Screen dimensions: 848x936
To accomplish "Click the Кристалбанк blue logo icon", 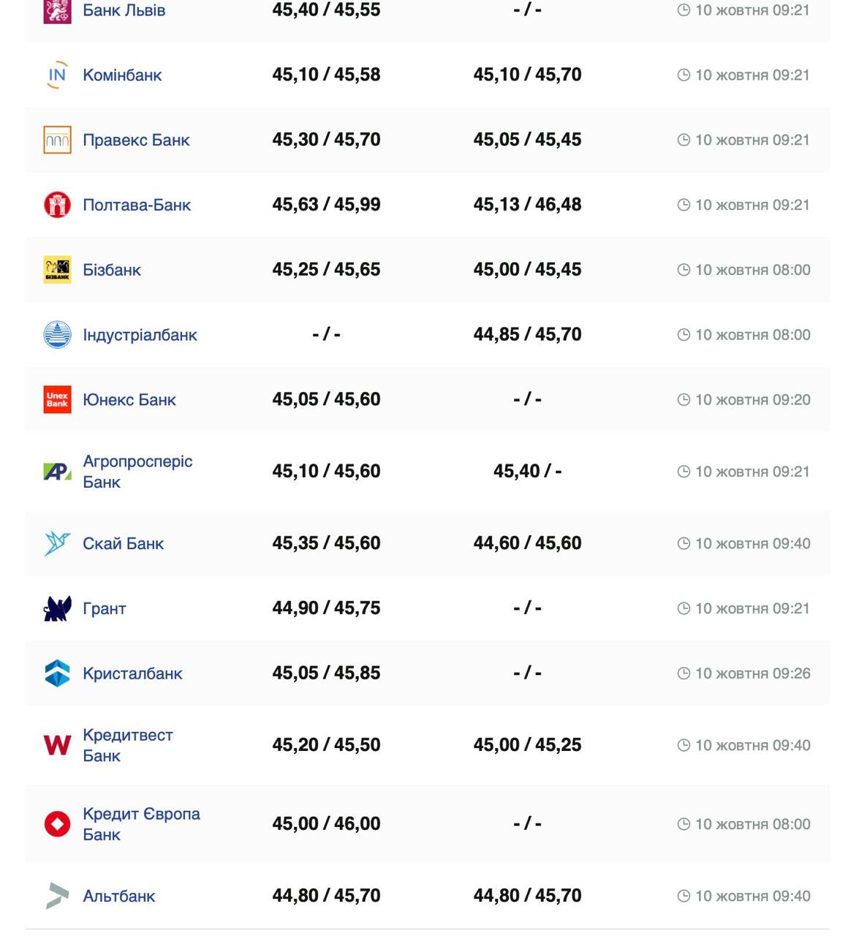I will pyautogui.click(x=57, y=673).
